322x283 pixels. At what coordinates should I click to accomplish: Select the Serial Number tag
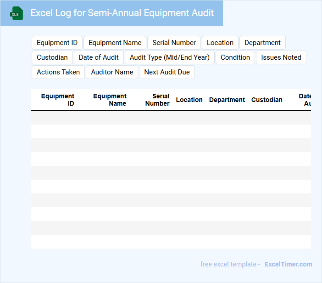coord(174,43)
